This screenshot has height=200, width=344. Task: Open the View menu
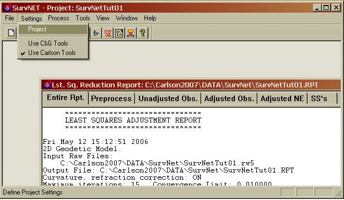(103, 18)
